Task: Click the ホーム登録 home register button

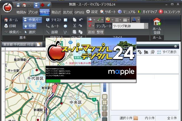Action: point(157,26)
